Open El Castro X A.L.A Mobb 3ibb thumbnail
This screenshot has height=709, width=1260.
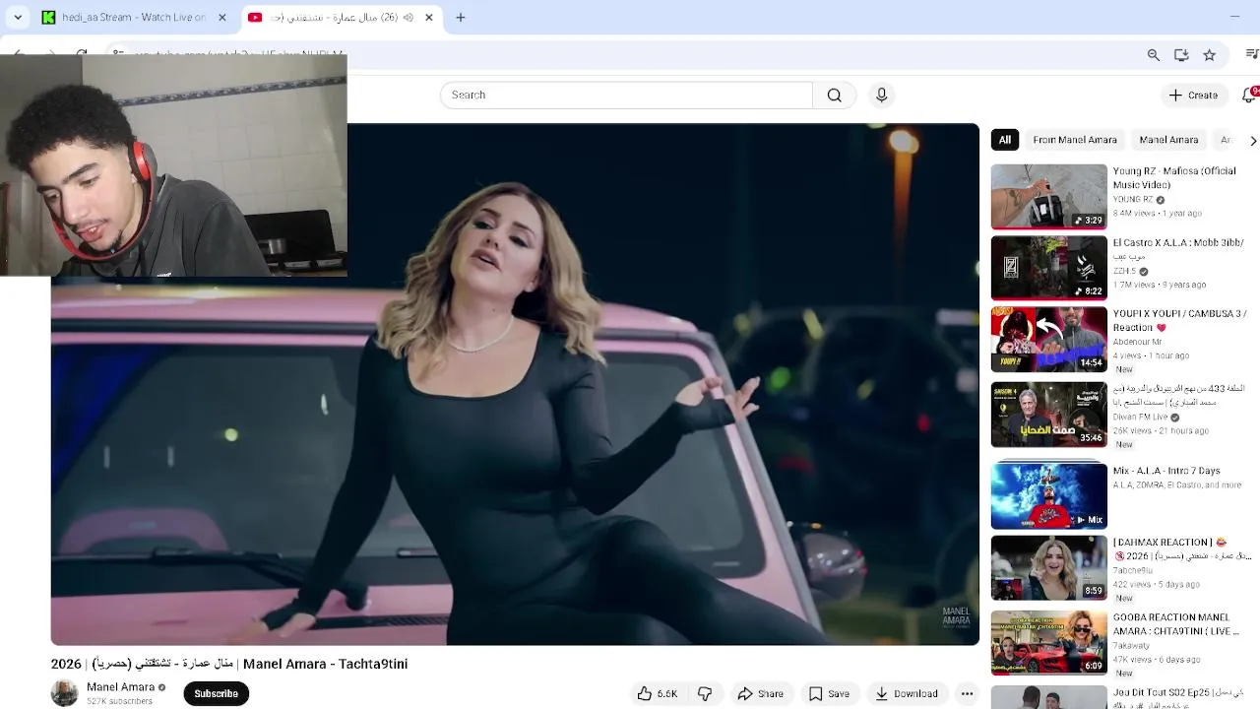[1048, 268]
